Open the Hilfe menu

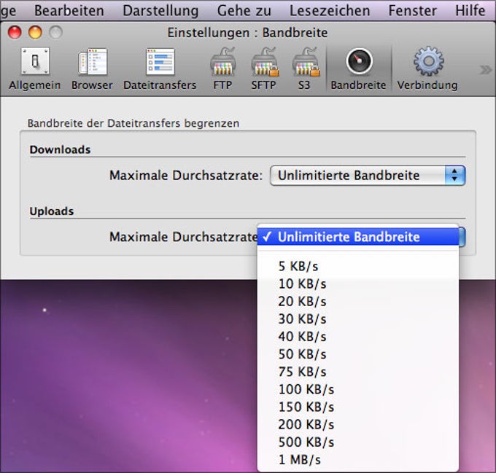coord(470,10)
